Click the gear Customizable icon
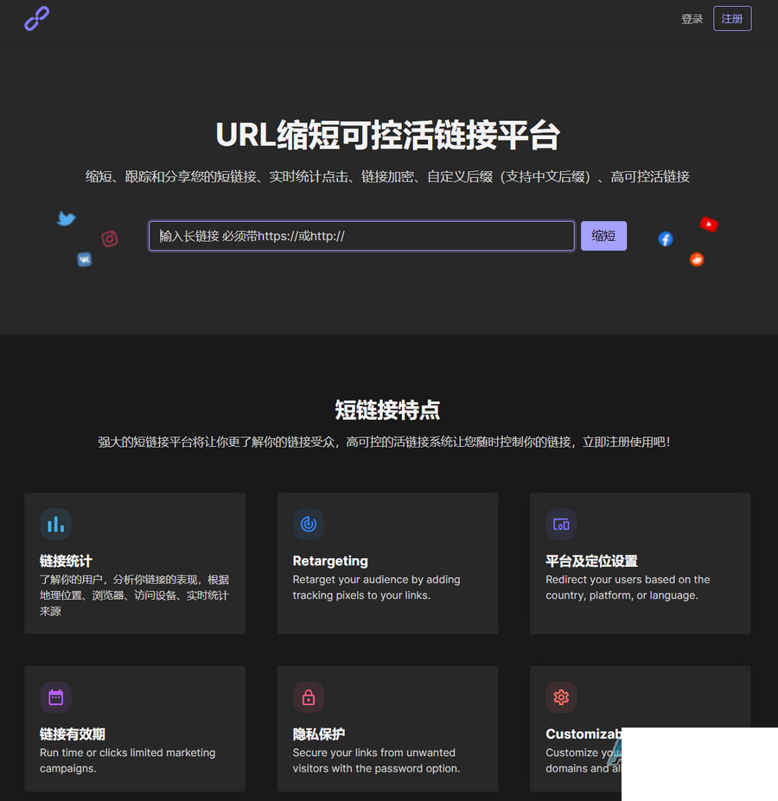778x801 pixels. [561, 697]
